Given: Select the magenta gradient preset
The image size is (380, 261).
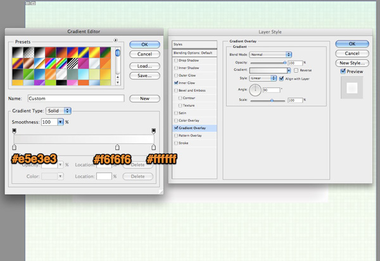Looking at the screenshot, I should coord(84,63).
